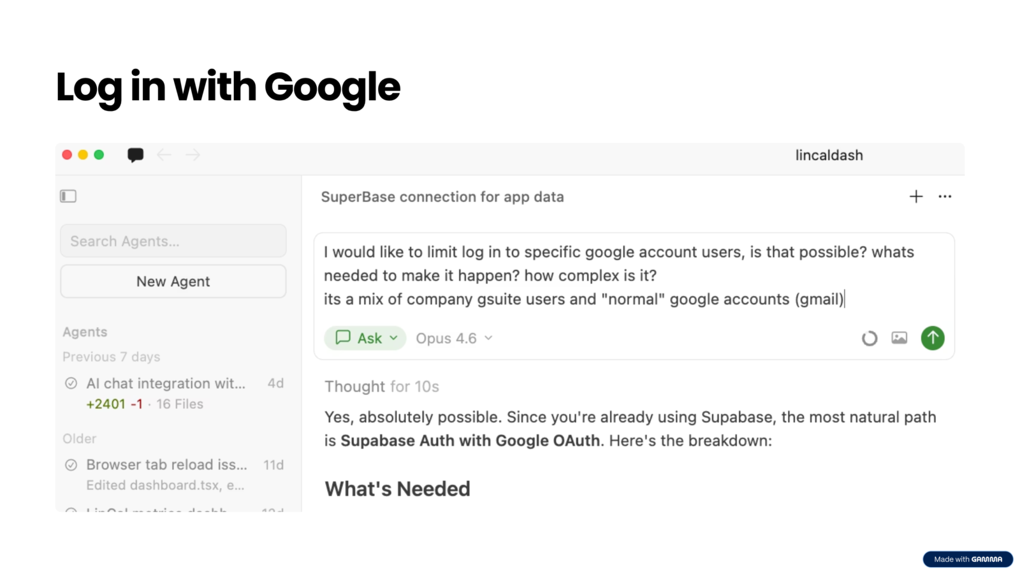Screen dimensions: 1020x574
Task: Send the message with green arrow button
Action: [932, 338]
